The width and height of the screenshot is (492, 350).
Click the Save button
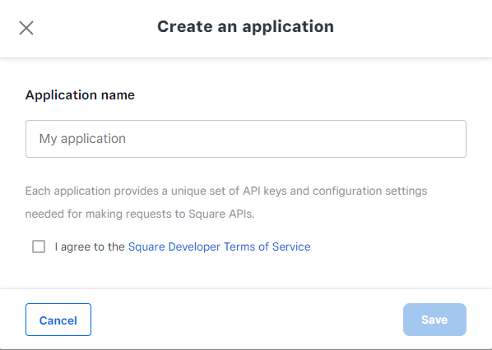pos(434,320)
